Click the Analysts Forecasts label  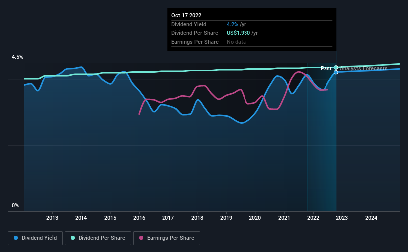363,68
